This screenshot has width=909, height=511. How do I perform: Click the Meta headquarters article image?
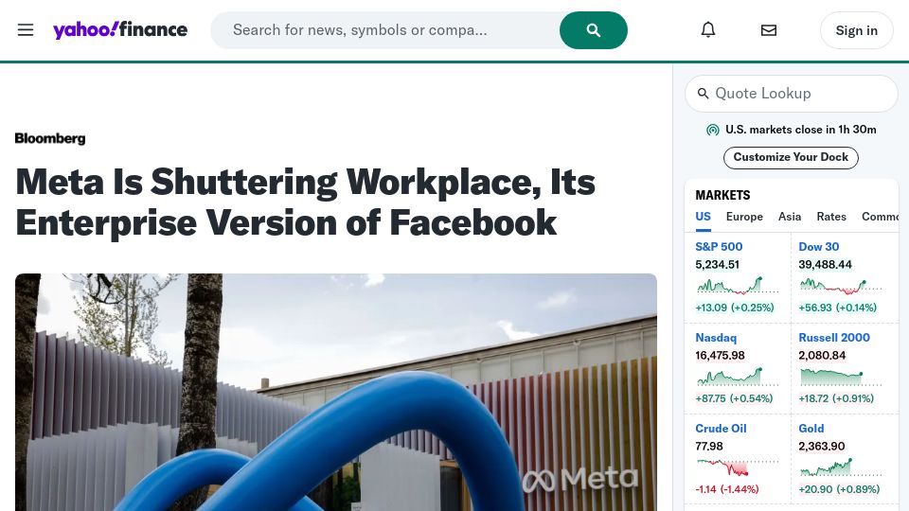click(335, 392)
